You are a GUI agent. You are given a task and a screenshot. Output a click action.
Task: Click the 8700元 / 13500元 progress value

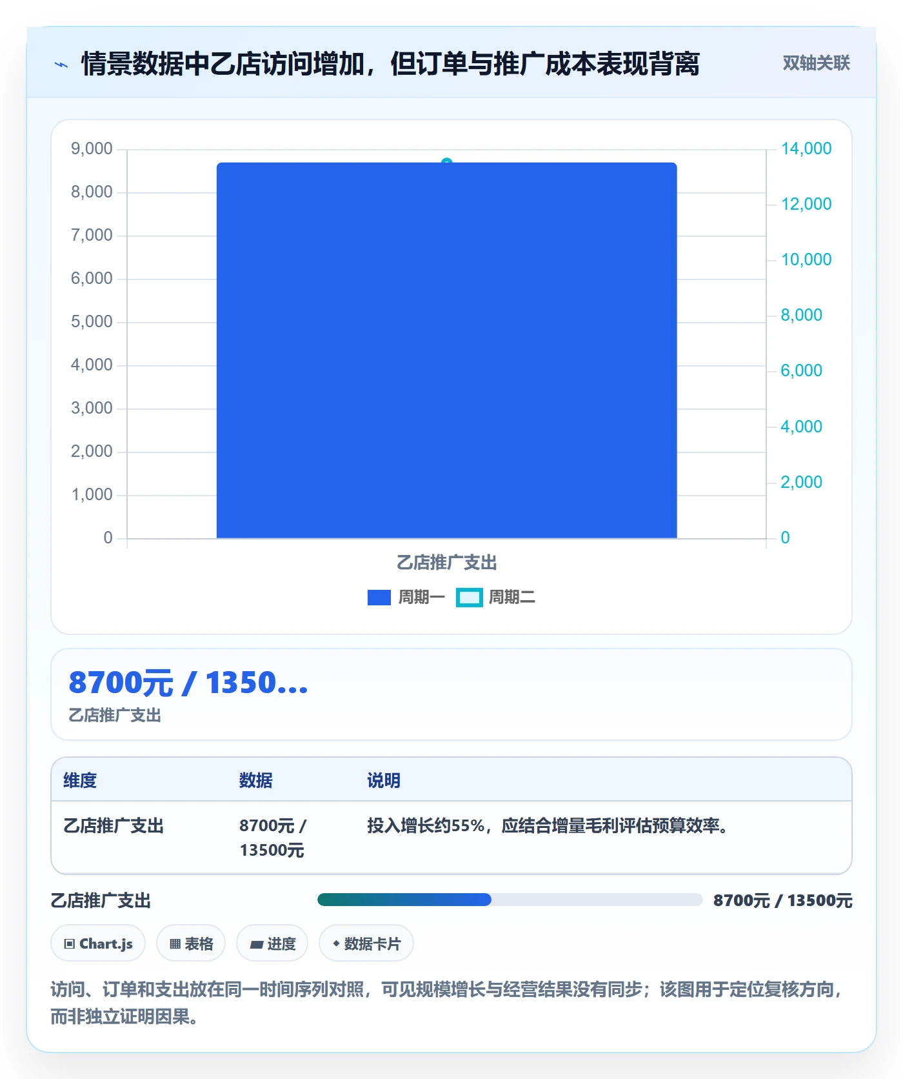pos(782,900)
